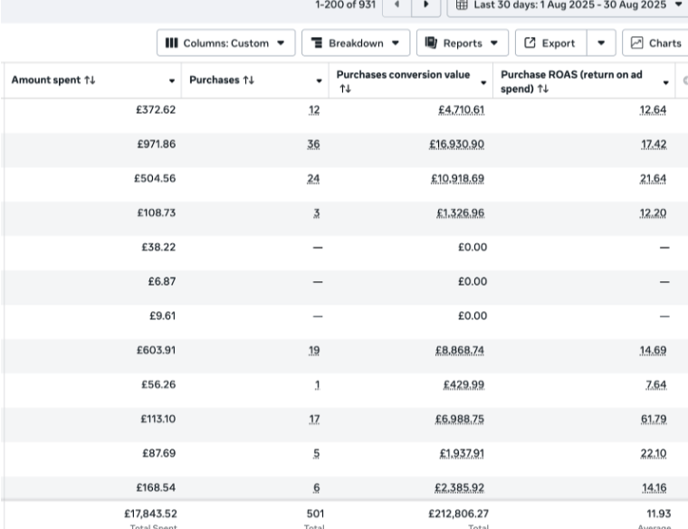Go to the previous page of results
Viewport: 688px width, 529px height.
coord(397,5)
